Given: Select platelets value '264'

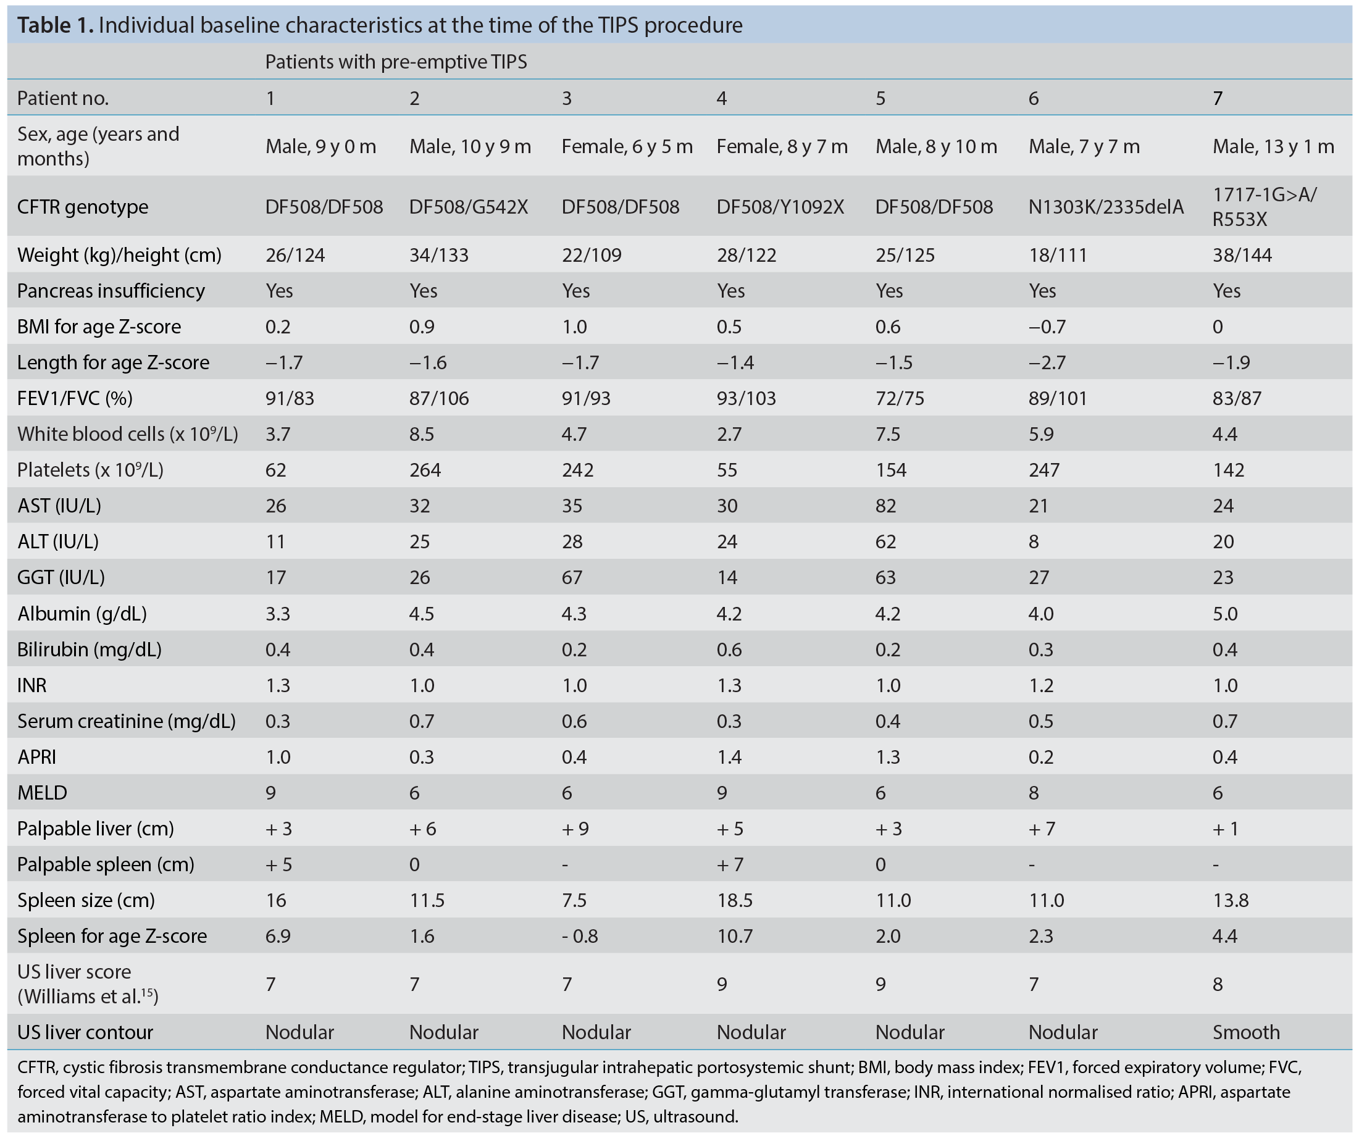Looking at the screenshot, I should coord(425,470).
